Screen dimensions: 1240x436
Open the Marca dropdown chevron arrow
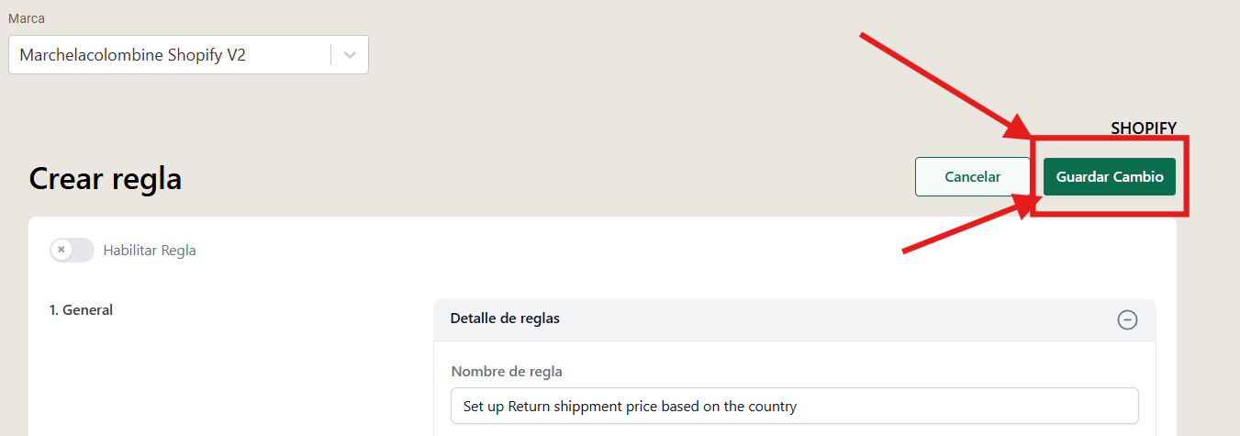(350, 55)
